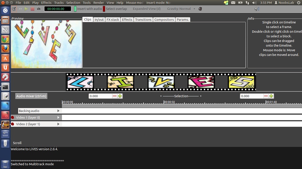Open system sound indicator in top panel
302x169 pixels.
[254, 3]
